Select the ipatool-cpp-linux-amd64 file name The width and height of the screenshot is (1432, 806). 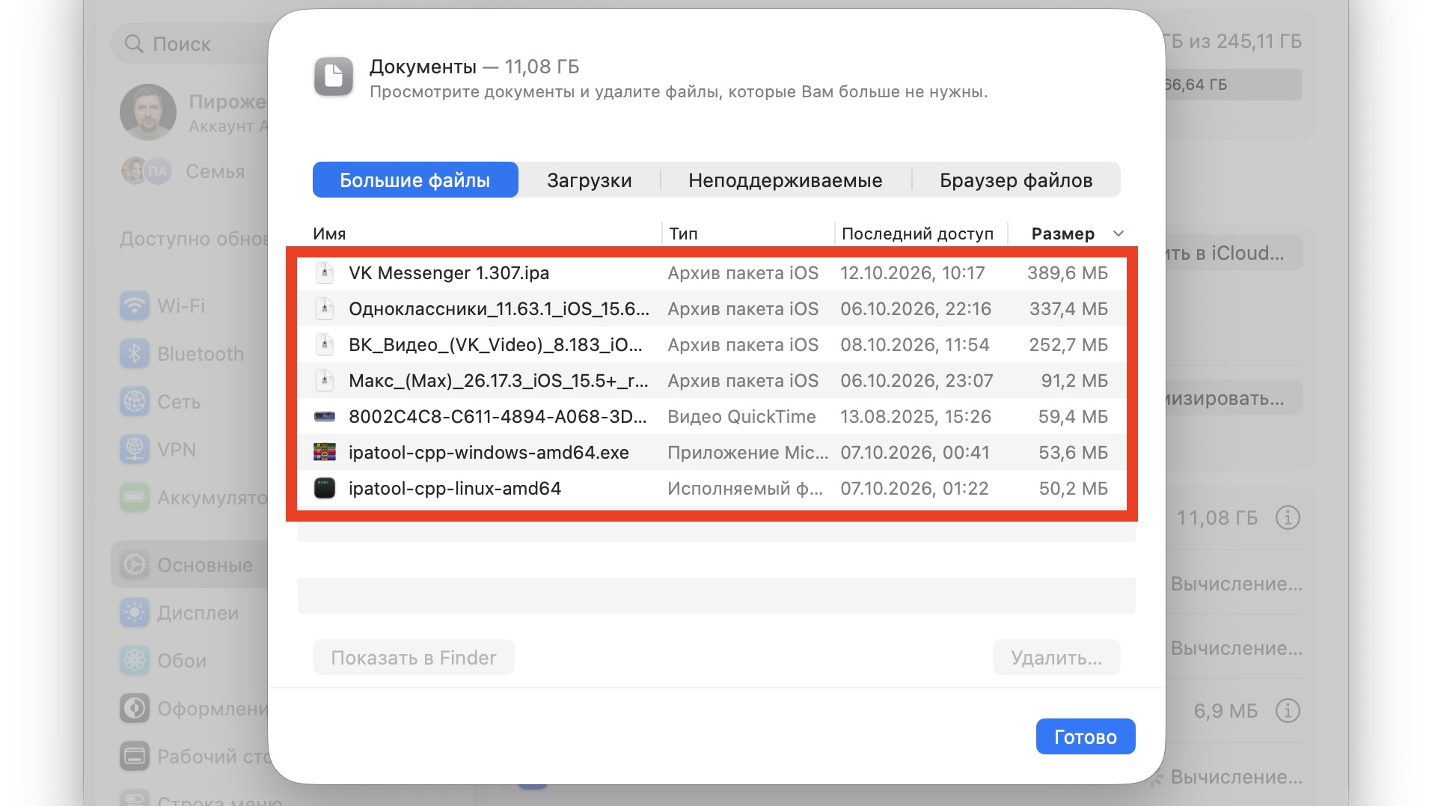(x=455, y=489)
